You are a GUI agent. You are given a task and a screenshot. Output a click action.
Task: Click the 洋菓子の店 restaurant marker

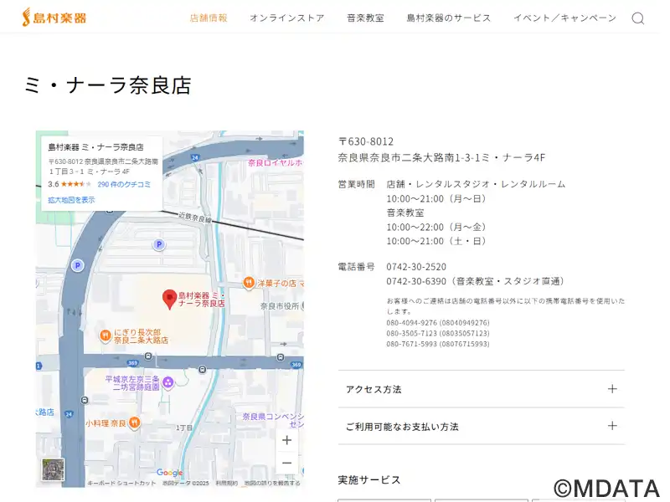click(x=249, y=283)
